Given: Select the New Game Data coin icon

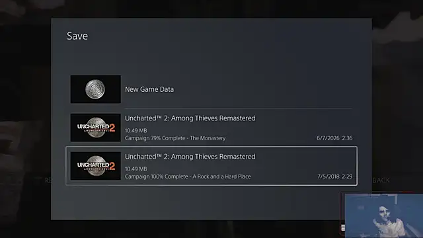Looking at the screenshot, I should coord(95,89).
